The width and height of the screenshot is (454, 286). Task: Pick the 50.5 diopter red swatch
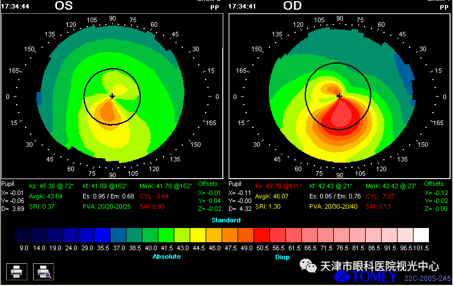(x=261, y=235)
